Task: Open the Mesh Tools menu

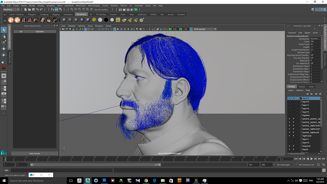Action: click(81, 6)
